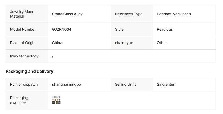The width and height of the screenshot is (223, 114).
Task: Click the 'Model Number' label
Action: pyautogui.click(x=23, y=29)
